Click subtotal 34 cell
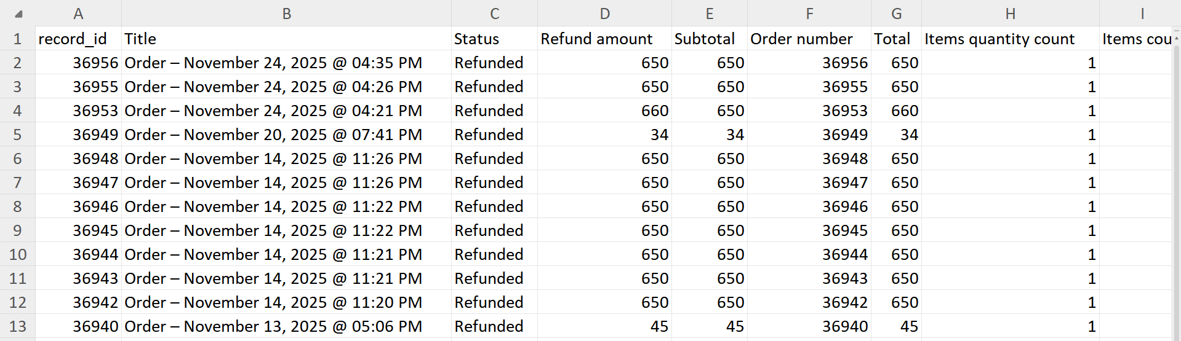1181x341 pixels. click(709, 135)
